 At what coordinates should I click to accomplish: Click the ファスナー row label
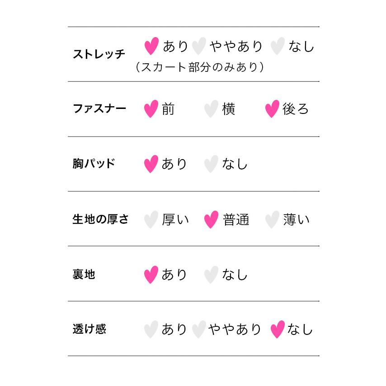tap(99, 109)
